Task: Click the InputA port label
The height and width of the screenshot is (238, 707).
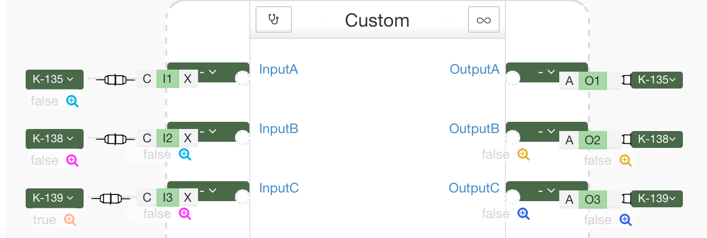Action: click(x=279, y=69)
